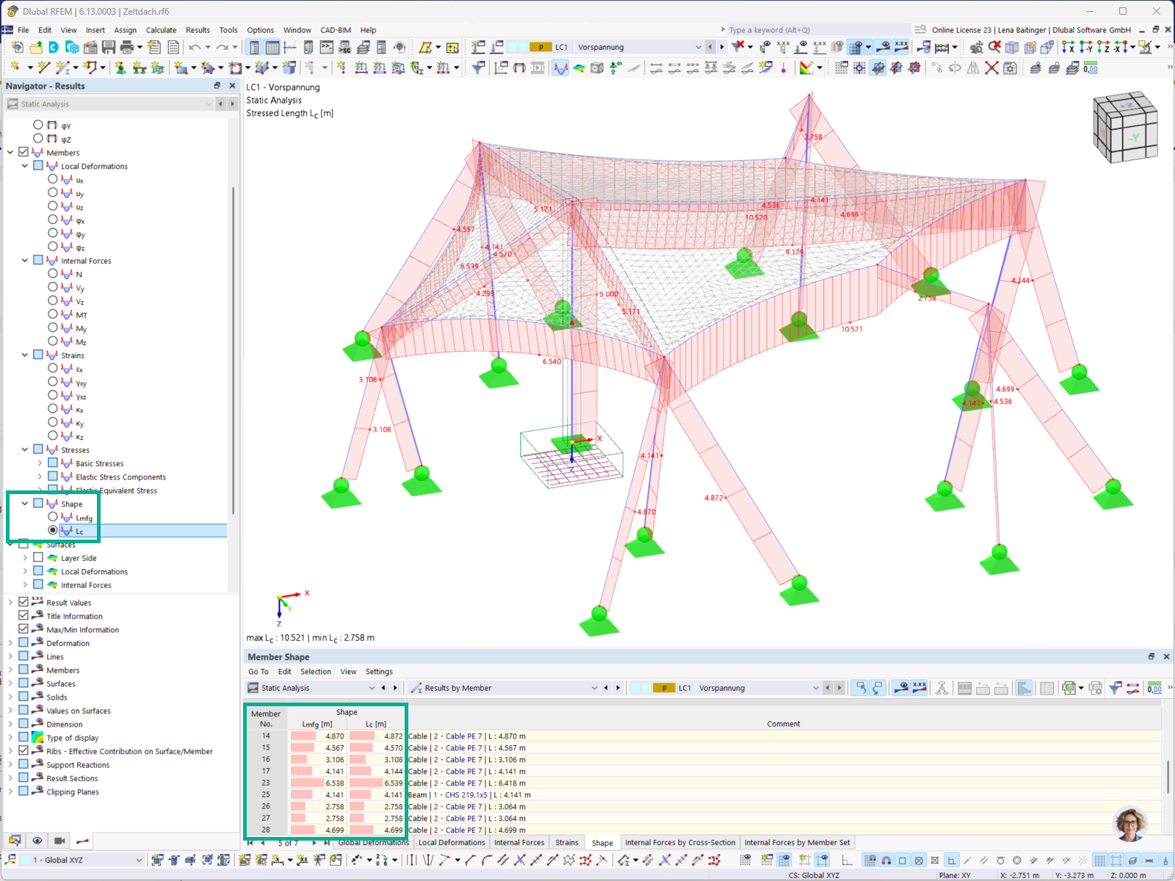Image resolution: width=1175 pixels, height=881 pixels.
Task: Toggle the Title Information checkbox
Action: (x=23, y=615)
